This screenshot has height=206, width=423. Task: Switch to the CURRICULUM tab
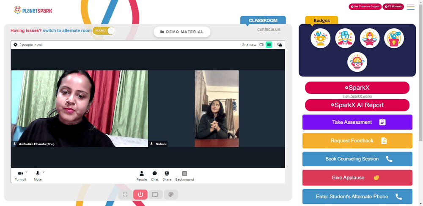coord(269,30)
